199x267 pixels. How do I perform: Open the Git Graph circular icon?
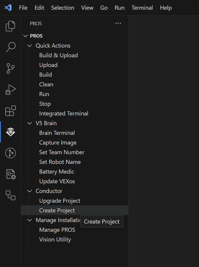click(x=11, y=153)
